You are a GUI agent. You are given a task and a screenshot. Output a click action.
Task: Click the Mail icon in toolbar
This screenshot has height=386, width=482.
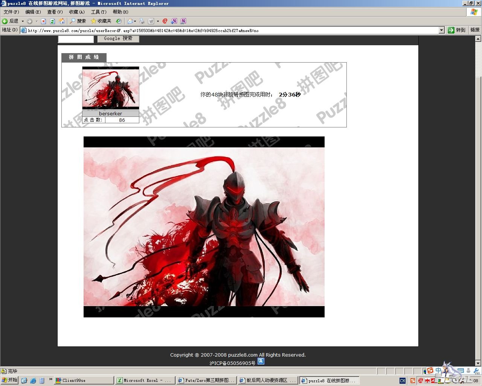[x=130, y=21]
